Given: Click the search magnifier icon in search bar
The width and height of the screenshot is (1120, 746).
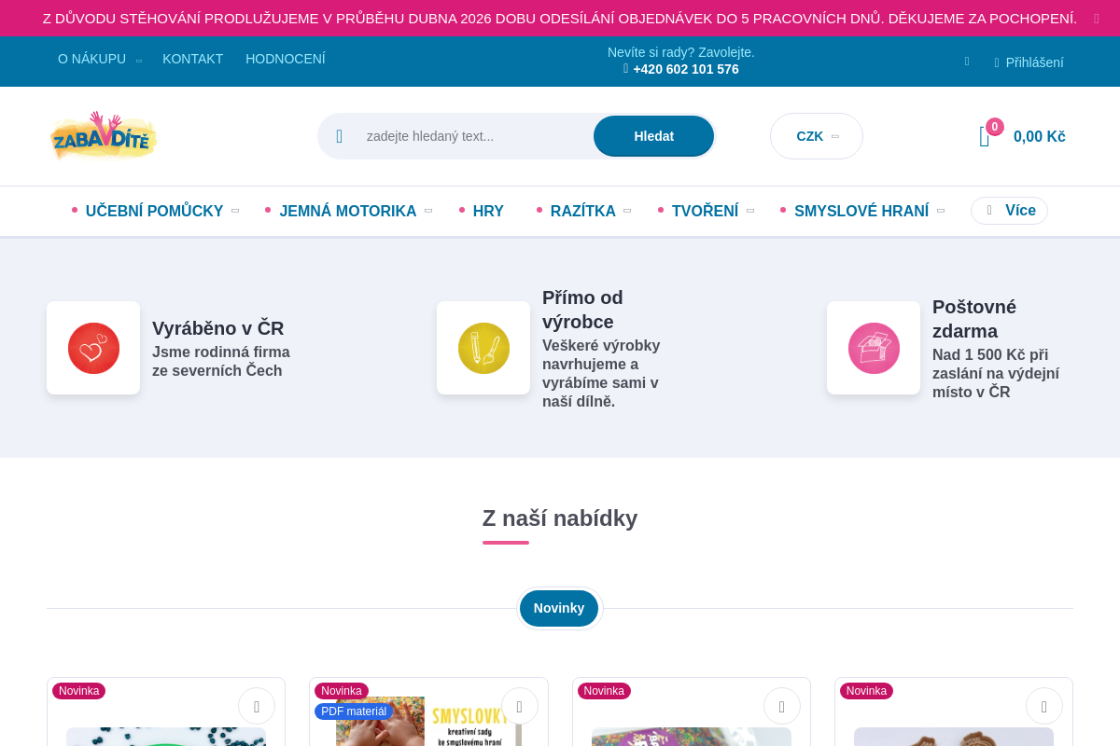Looking at the screenshot, I should [339, 136].
